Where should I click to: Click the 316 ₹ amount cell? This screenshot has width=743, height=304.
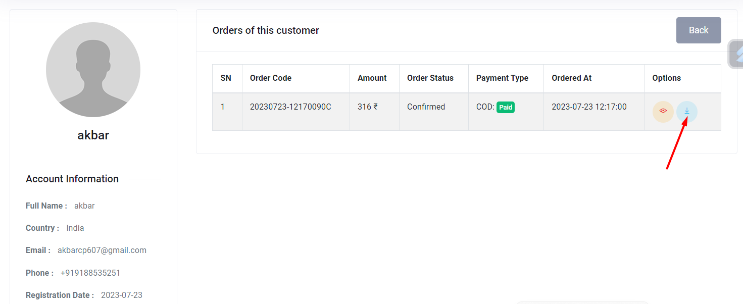367,107
